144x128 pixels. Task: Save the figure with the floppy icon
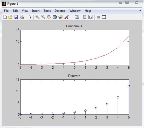(x=16, y=17)
